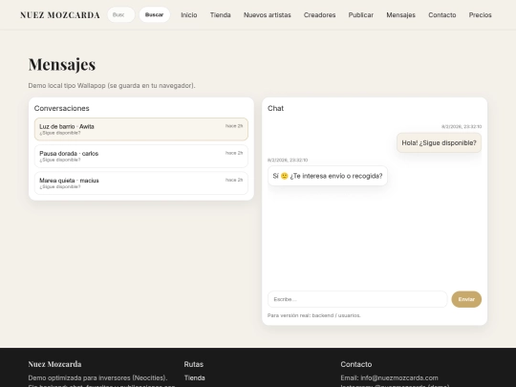Click the 'hace 2h' label on Marea quieta row
The width and height of the screenshot is (516, 387).
pyautogui.click(x=234, y=180)
